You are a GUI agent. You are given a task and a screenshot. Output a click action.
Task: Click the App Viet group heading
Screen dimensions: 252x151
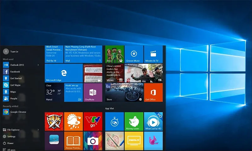(x=109, y=109)
